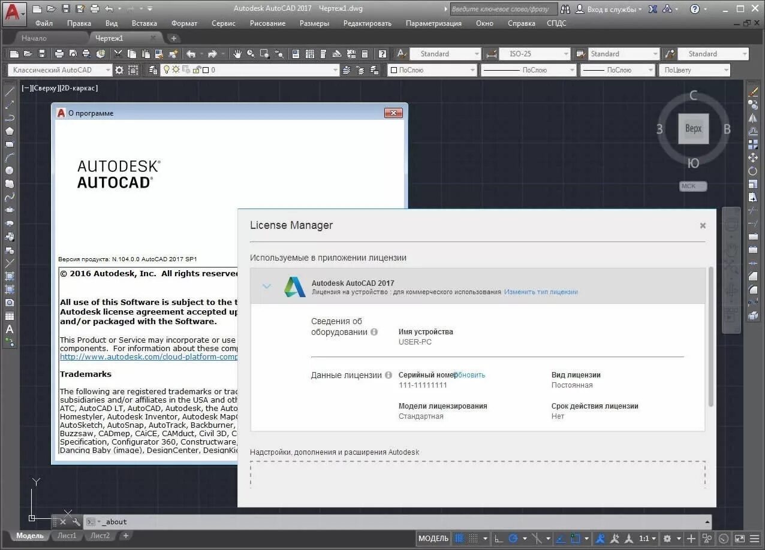The width and height of the screenshot is (765, 550).
Task: Switch to the Лист1 tab
Action: click(67, 536)
